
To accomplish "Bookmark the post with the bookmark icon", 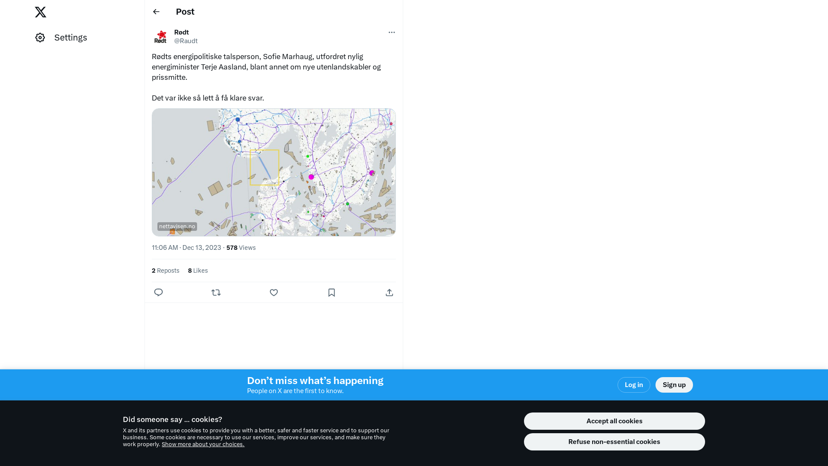I will click(x=332, y=293).
